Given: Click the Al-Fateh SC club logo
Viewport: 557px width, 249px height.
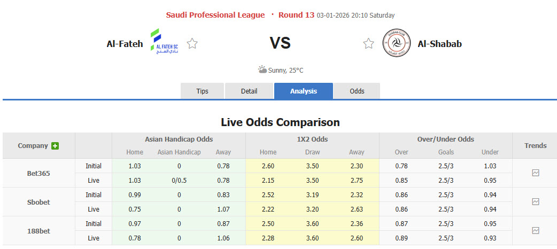Looking at the screenshot, I should tap(164, 42).
